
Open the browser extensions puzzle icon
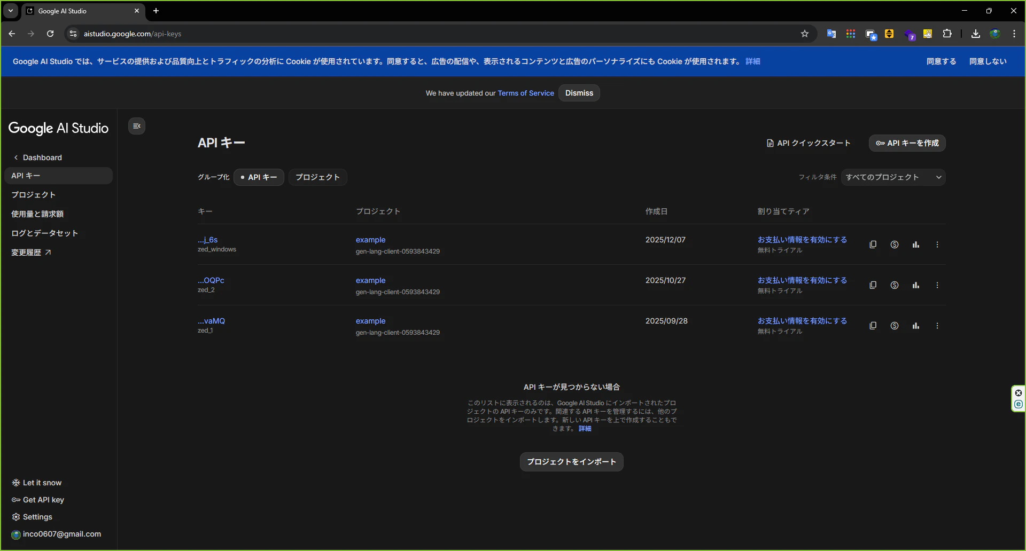click(947, 34)
